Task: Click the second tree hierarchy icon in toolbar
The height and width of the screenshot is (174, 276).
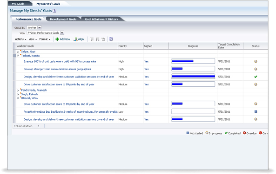Action: (x=98, y=39)
